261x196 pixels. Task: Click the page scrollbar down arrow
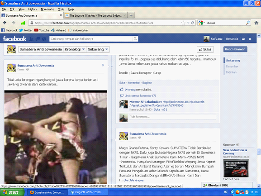pos(259,186)
